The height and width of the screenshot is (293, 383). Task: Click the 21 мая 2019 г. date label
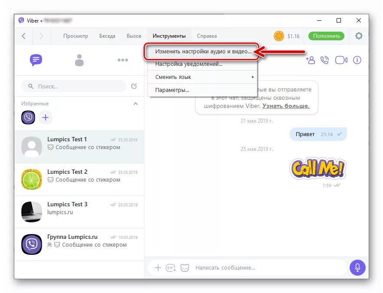click(256, 120)
